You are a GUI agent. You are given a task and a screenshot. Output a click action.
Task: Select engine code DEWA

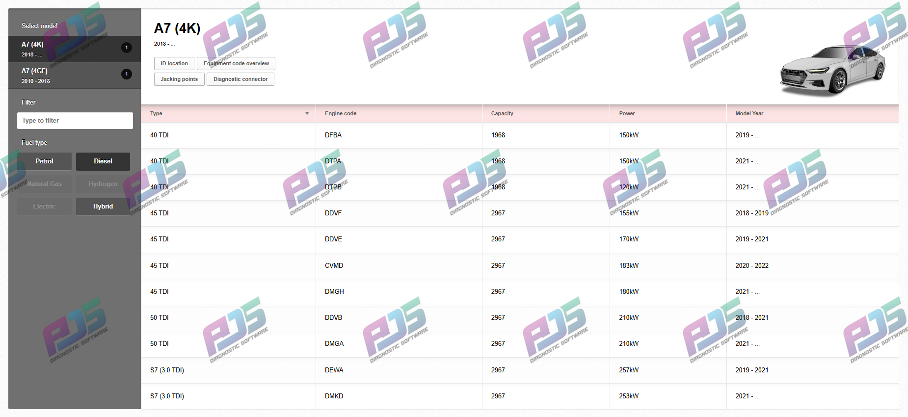(x=334, y=370)
